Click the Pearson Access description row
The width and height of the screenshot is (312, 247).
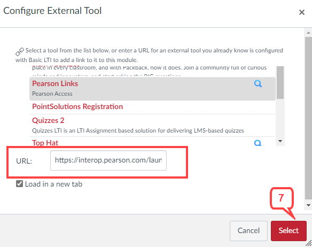(52, 94)
